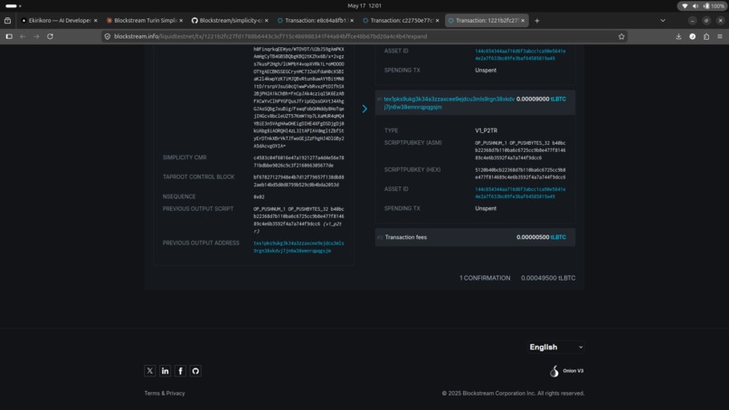Image resolution: width=729 pixels, height=410 pixels.
Task: Click the network status icon in system tray
Action: tap(685, 6)
